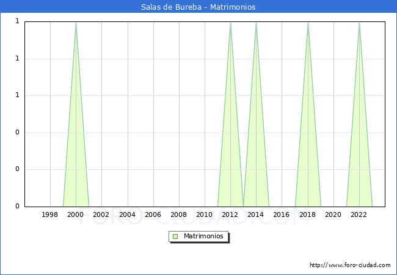Click the chart title Salas de Bureba - Matrimonios
Viewport: 397px width, 275px height.
[x=198, y=7]
